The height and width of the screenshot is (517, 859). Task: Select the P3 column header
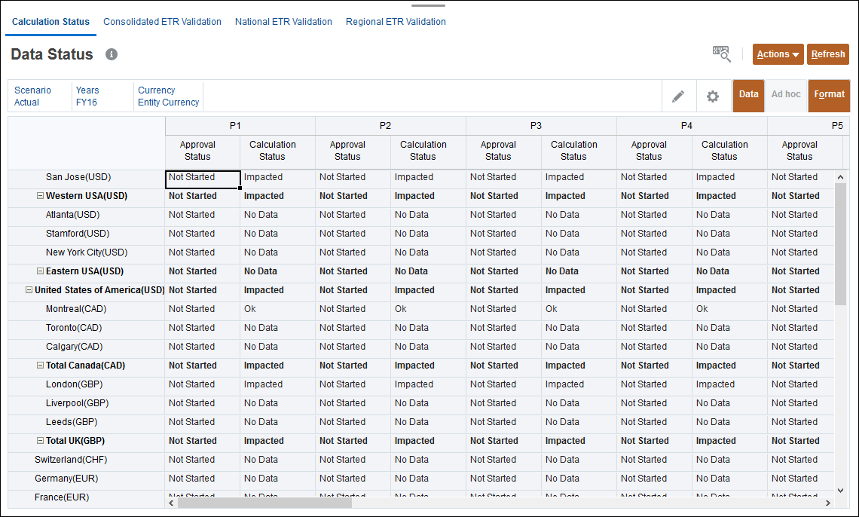tap(541, 125)
